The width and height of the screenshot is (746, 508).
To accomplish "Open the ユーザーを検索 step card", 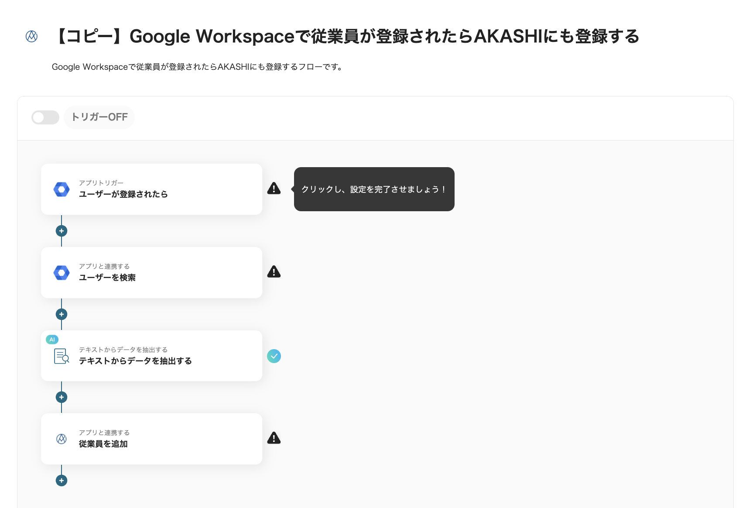I will (x=151, y=272).
